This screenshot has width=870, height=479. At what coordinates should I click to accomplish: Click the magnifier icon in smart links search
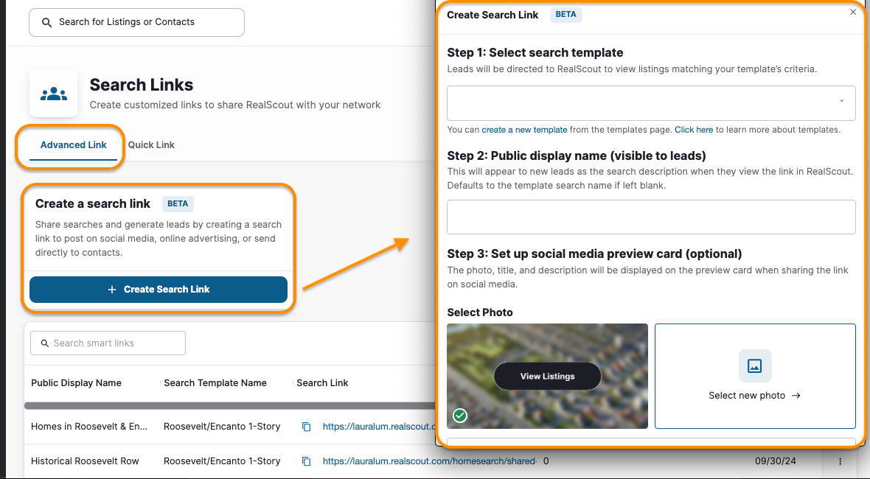click(45, 343)
